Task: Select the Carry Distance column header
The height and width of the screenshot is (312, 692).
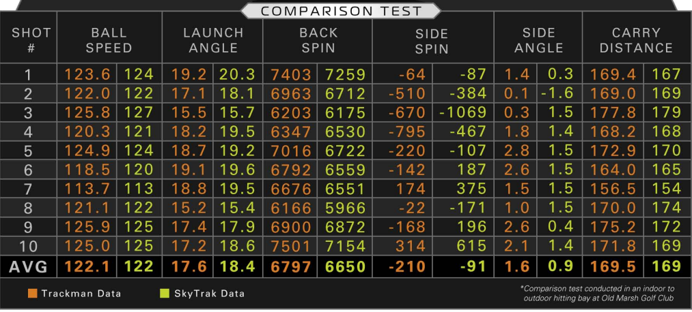Action: [x=635, y=41]
